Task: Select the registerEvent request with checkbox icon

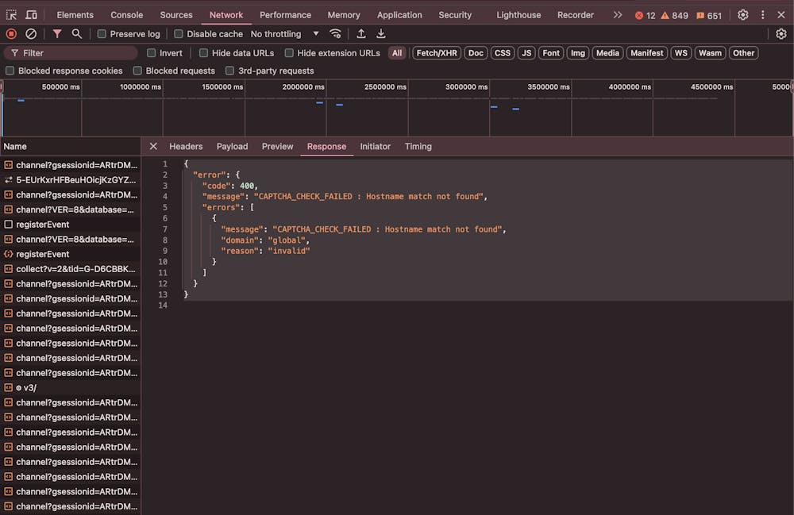Action: pyautogui.click(x=42, y=225)
